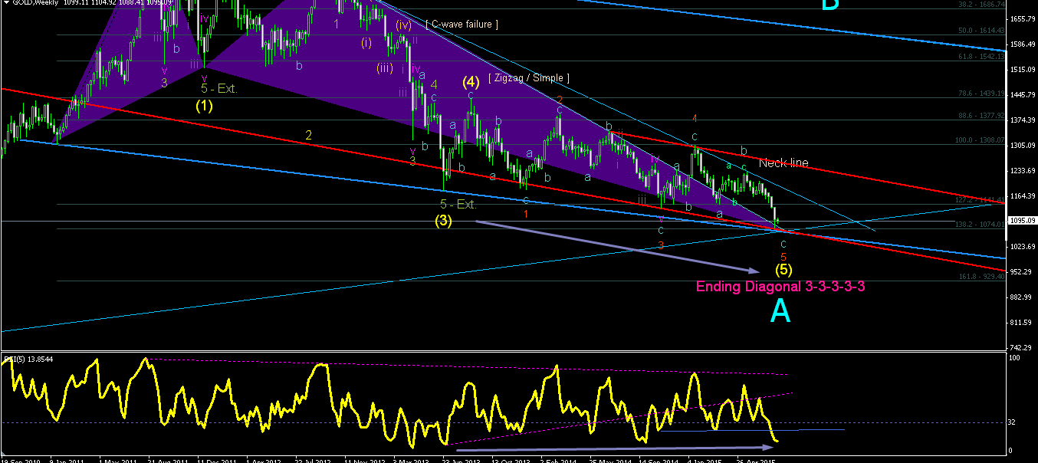Image resolution: width=1038 pixels, height=463 pixels.
Task: Click the "4 Jan 2015" date on time axis
Action: 704,461
